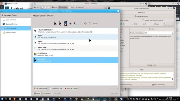
Task: Click Dolphin back navigation arrow
Action: coord(35,7)
